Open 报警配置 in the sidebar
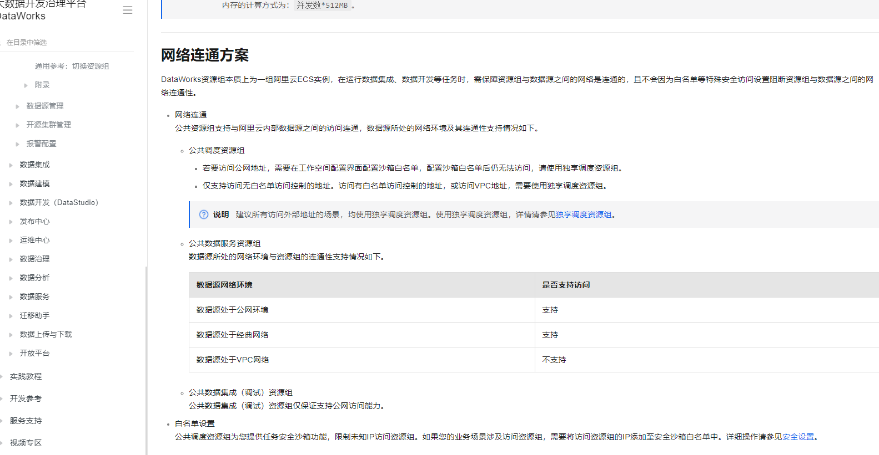Viewport: 879px width, 455px height. point(41,144)
